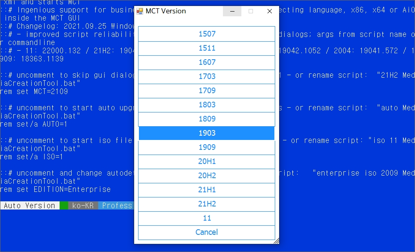
Task: Click the 'Auto Version' status label in console
Action: [x=30, y=206]
